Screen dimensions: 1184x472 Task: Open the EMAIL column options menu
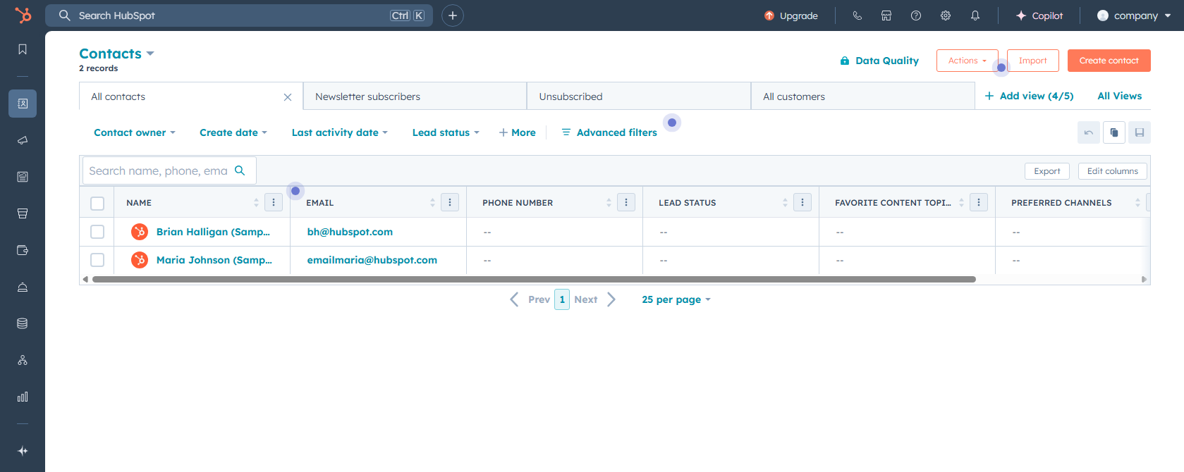click(450, 203)
